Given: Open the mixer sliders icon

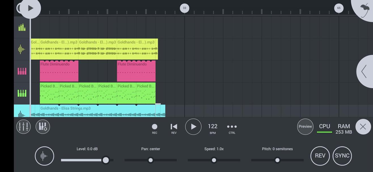Looking at the screenshot, I should click(23, 126).
